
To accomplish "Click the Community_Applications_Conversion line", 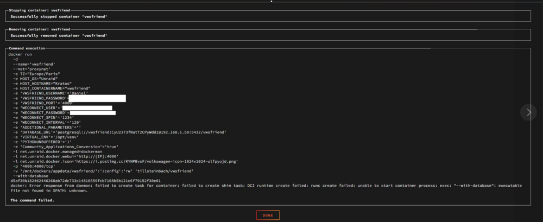I will point(66,147).
